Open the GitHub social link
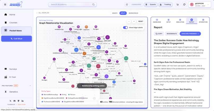Viewport: 214px width, 111px height. click(18, 101)
